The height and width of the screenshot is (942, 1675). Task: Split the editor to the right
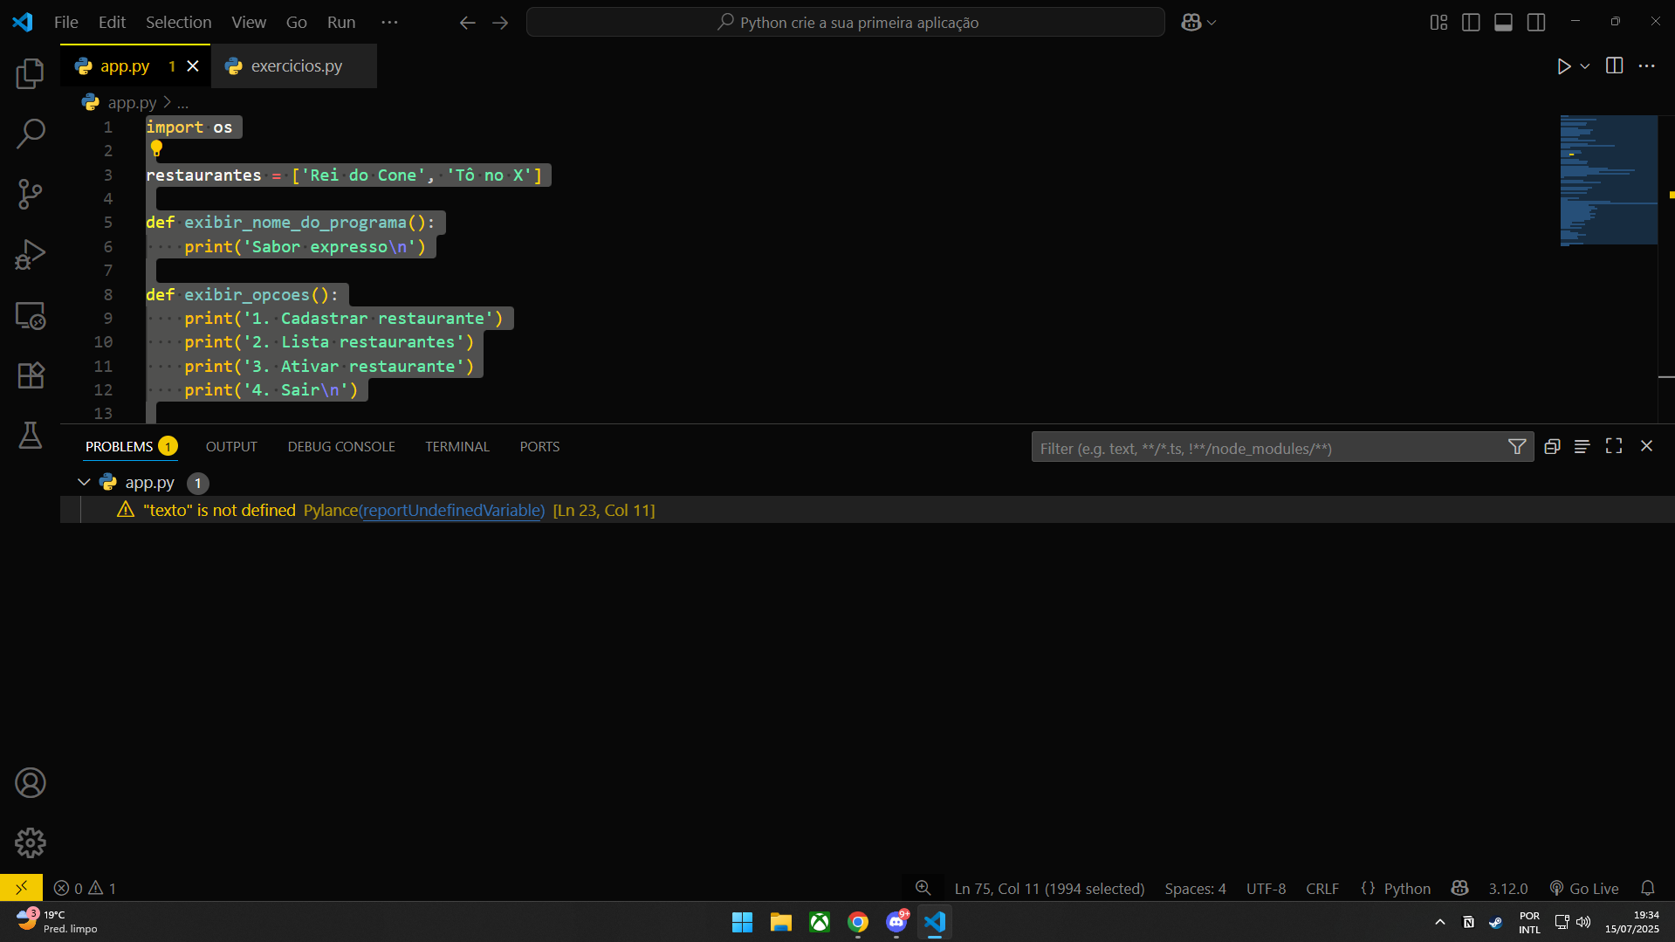(1615, 65)
